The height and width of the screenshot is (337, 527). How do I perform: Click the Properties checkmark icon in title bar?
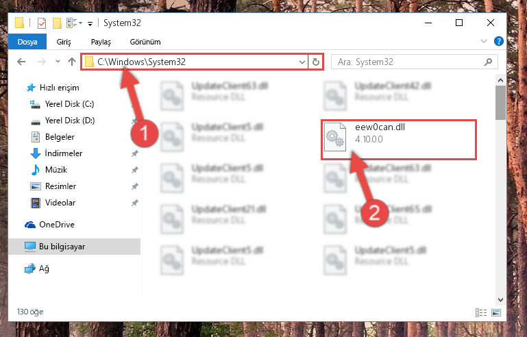[x=42, y=23]
